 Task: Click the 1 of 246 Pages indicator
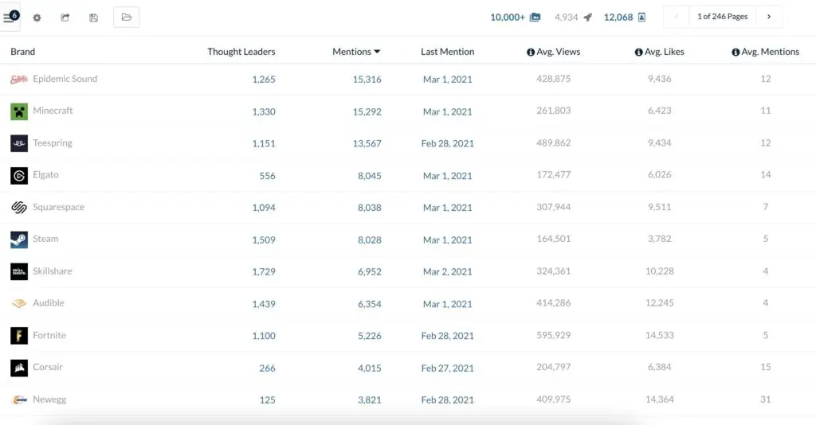coord(722,17)
